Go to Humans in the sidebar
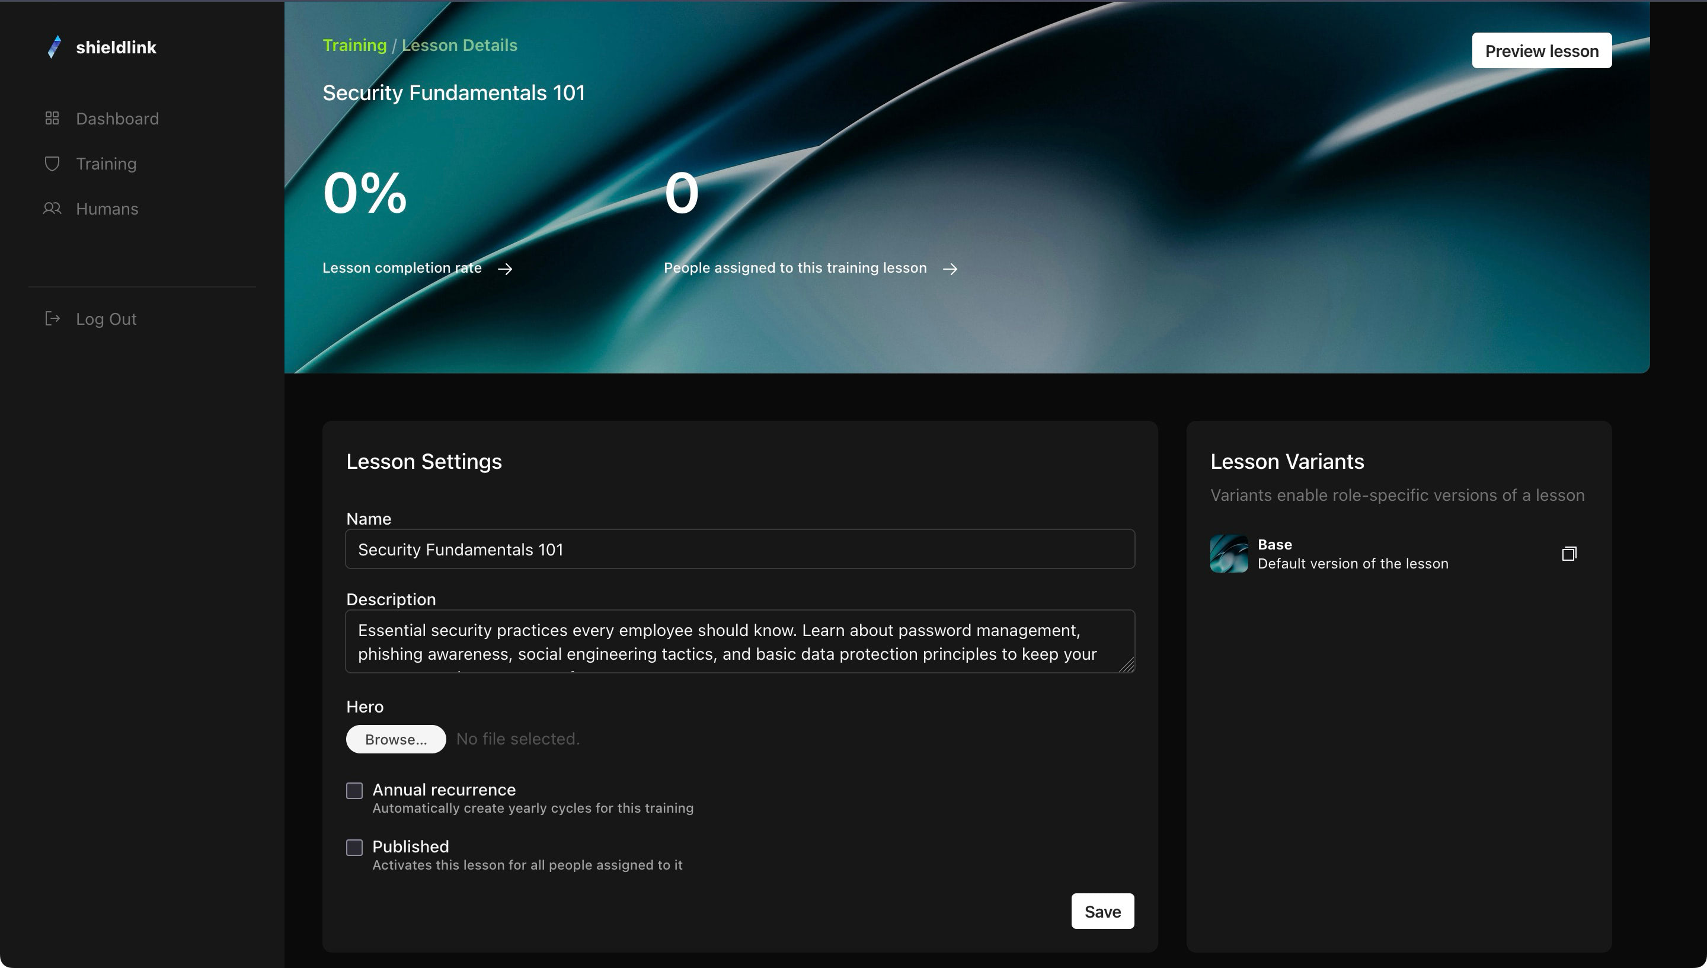 (x=107, y=209)
